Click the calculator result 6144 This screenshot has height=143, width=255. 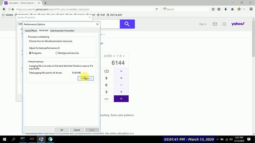coord(118,63)
